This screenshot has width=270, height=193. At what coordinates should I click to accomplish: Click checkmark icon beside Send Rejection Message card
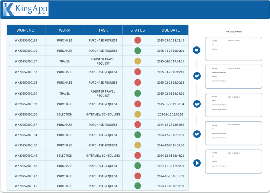[197, 76]
